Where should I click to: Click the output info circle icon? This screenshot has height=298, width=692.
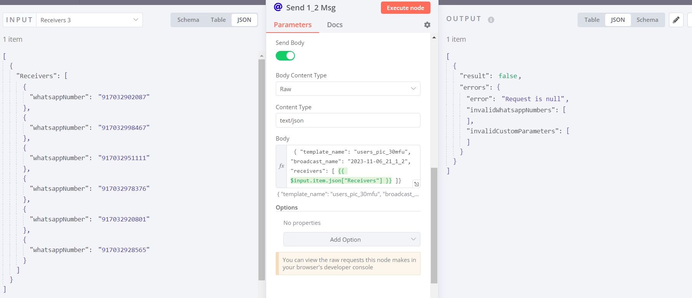[x=491, y=20]
